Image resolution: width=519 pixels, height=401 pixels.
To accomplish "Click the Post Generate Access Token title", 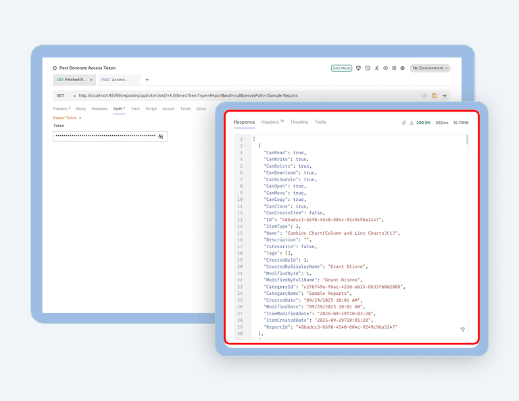I will tap(87, 68).
